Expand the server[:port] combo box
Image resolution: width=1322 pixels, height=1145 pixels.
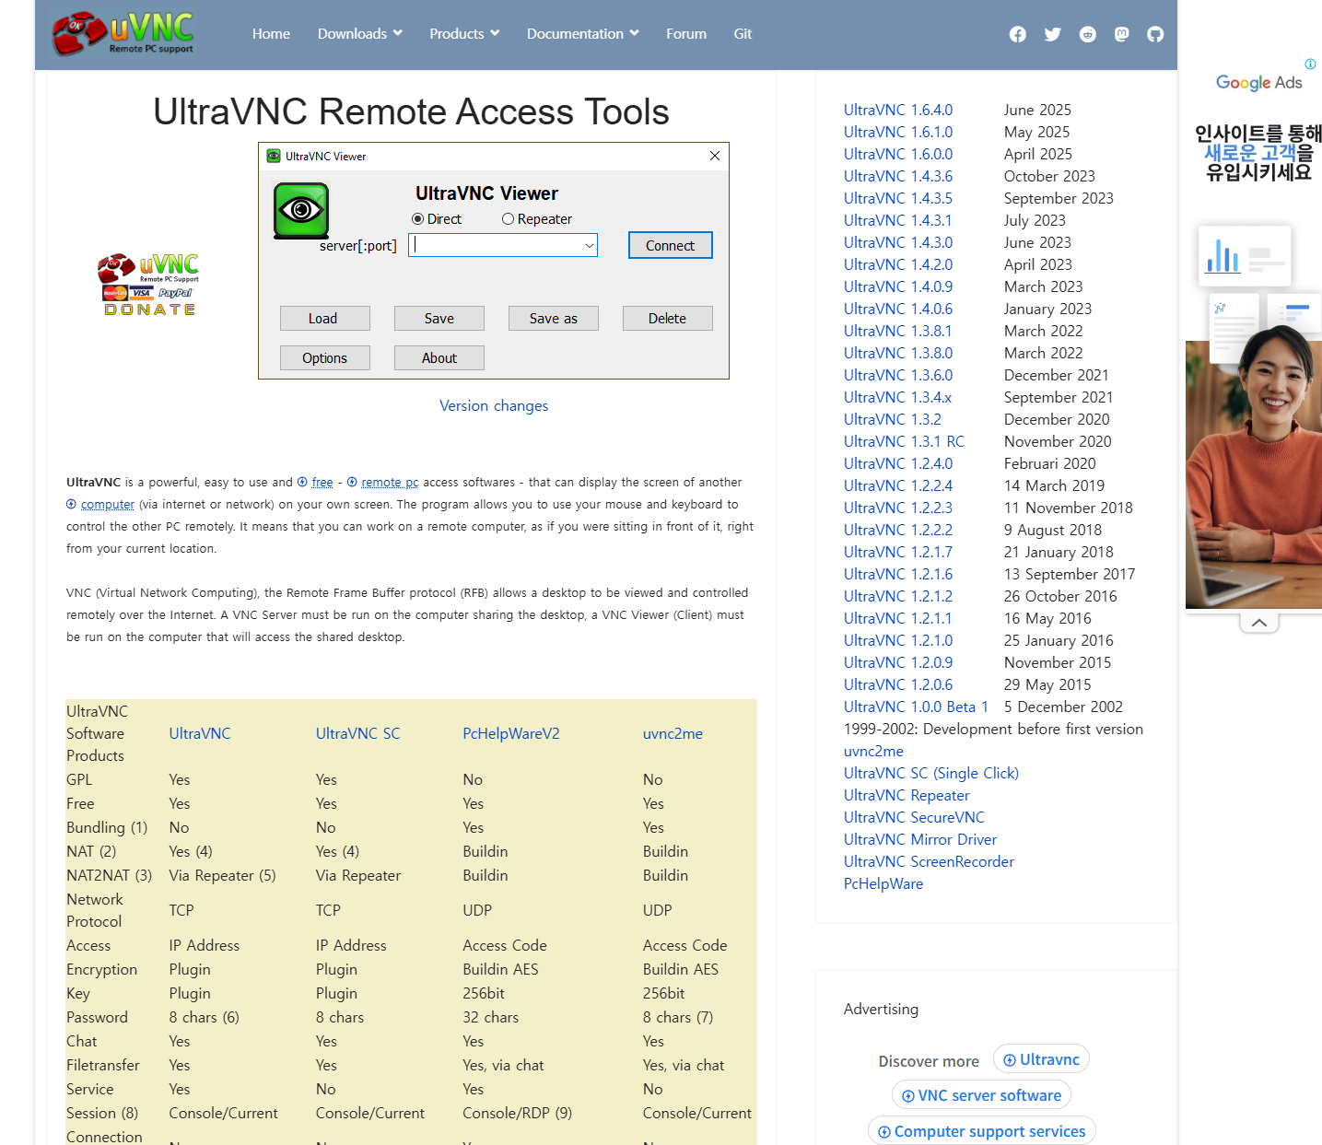pyautogui.click(x=590, y=245)
